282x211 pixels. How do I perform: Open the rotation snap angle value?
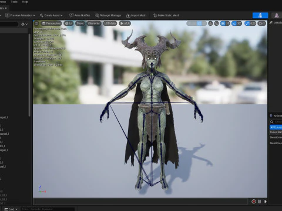click(239, 23)
